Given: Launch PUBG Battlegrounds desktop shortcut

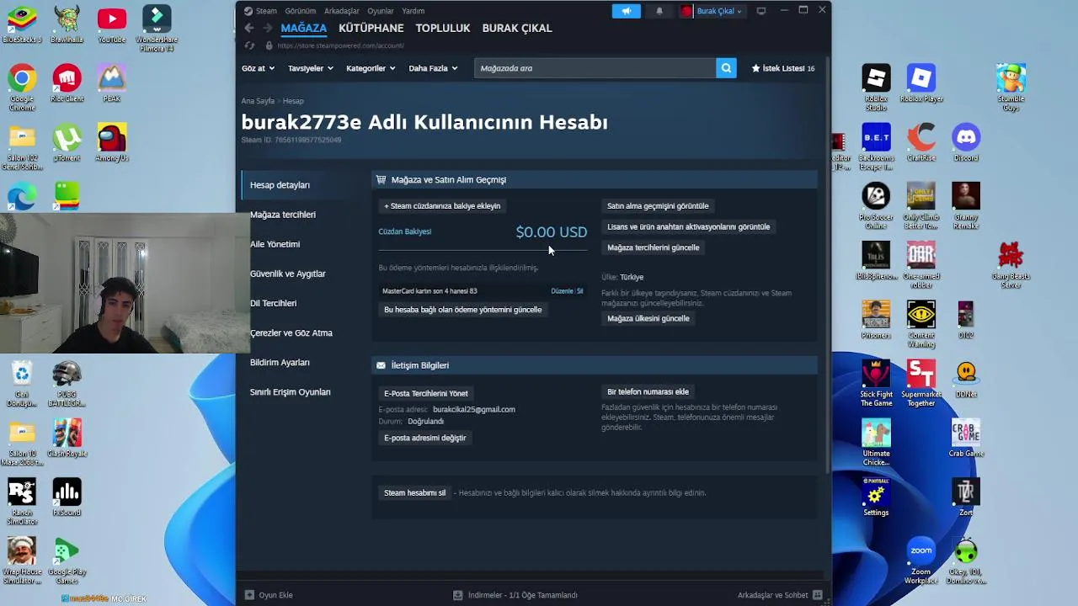Looking at the screenshot, I should tap(67, 384).
